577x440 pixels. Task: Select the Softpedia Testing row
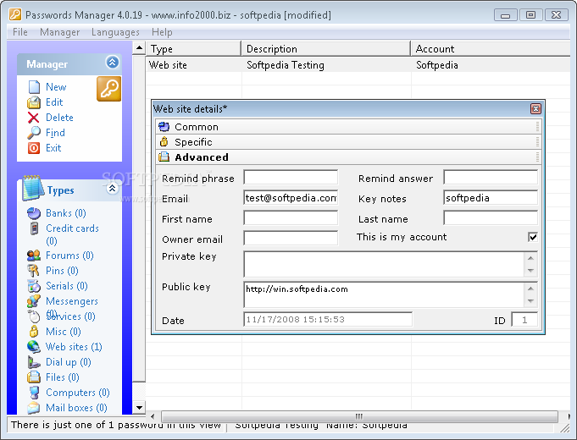point(358,64)
